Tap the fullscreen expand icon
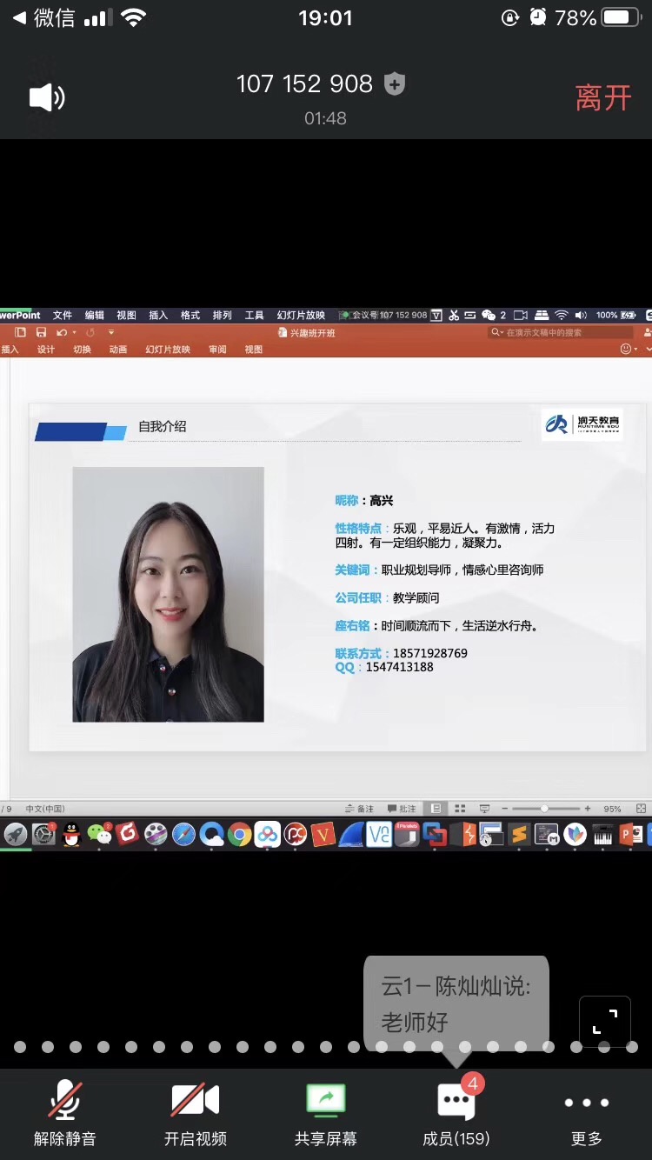Screen dimensions: 652x1160 point(605,1021)
